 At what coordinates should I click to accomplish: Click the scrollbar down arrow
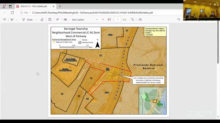coord(218,117)
